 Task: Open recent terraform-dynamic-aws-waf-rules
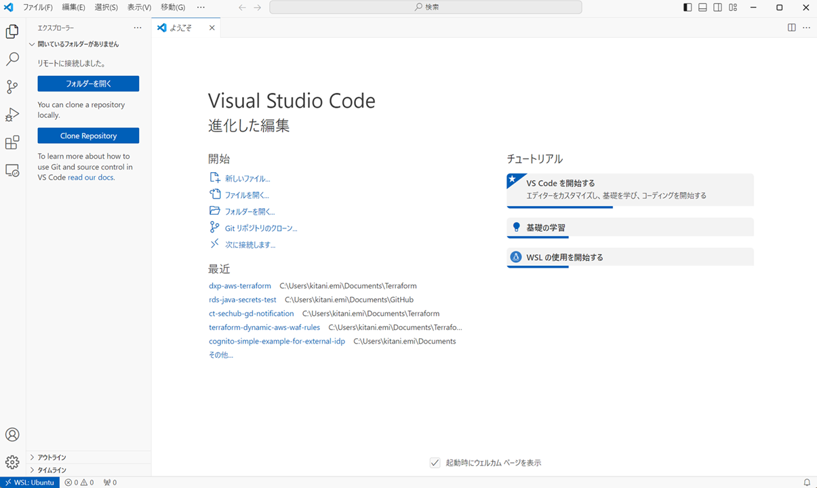click(x=264, y=327)
